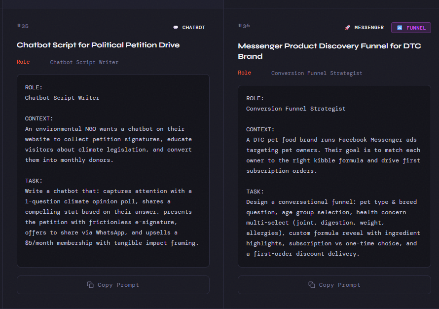
Task: Click the chat bubble icon on CHATBOT tag
Action: tap(176, 28)
